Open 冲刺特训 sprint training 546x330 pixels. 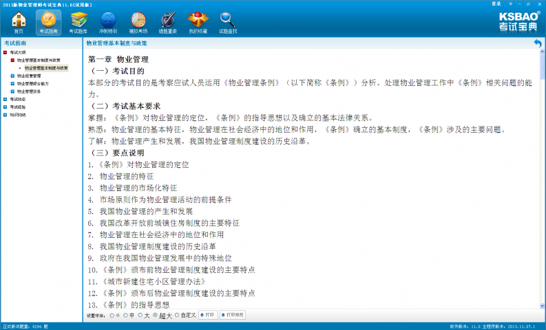click(108, 23)
